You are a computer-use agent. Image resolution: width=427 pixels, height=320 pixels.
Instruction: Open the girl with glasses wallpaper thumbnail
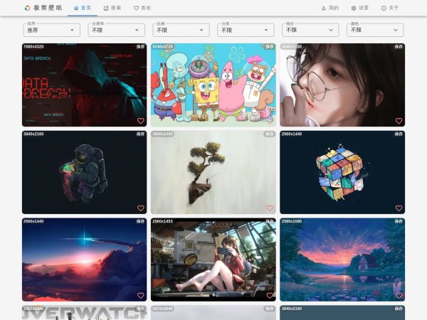click(x=342, y=85)
